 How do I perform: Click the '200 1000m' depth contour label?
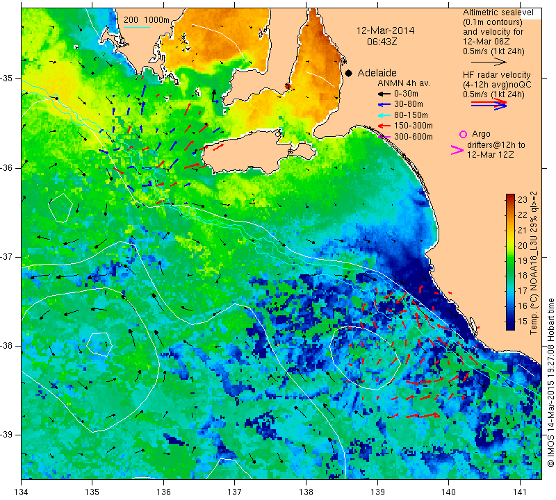(147, 20)
